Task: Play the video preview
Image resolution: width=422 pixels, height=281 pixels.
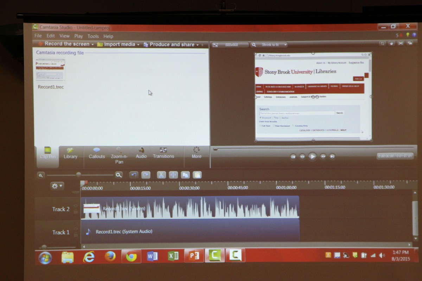Action: tap(312, 156)
